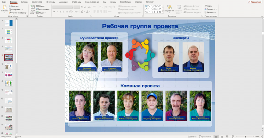Click the text highlight color button
Image resolution: width=264 pixels, height=138 pixels.
[82, 11]
